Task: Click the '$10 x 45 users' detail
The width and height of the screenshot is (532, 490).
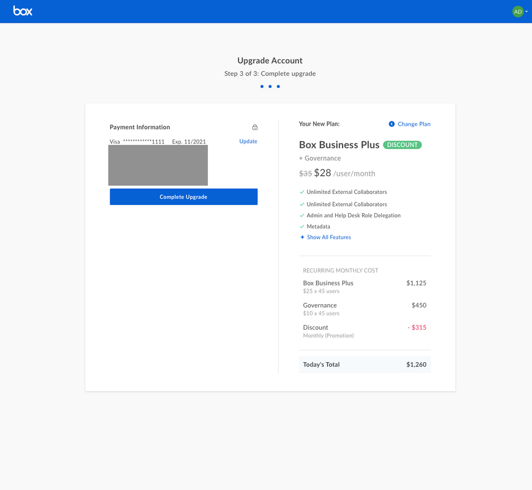Action: (321, 314)
